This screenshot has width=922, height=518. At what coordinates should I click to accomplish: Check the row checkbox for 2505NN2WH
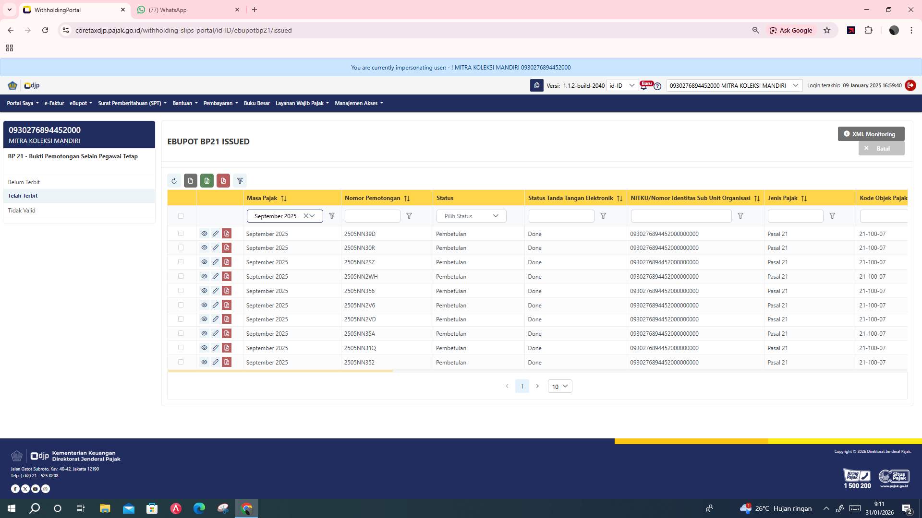[181, 276]
